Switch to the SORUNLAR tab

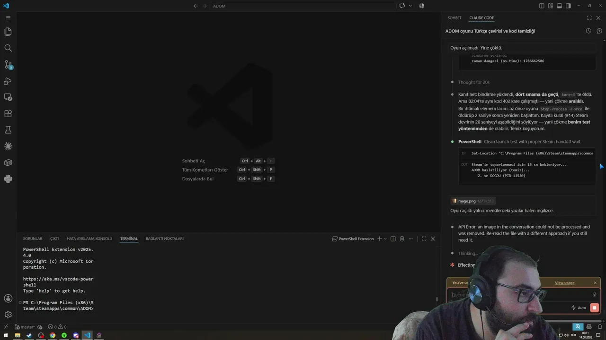pos(33,239)
